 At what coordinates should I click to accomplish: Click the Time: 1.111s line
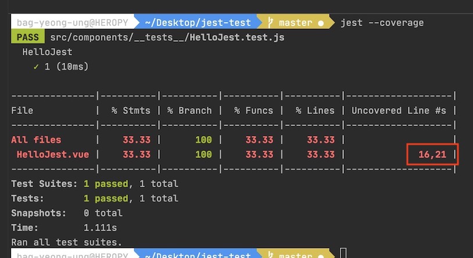[64, 228]
